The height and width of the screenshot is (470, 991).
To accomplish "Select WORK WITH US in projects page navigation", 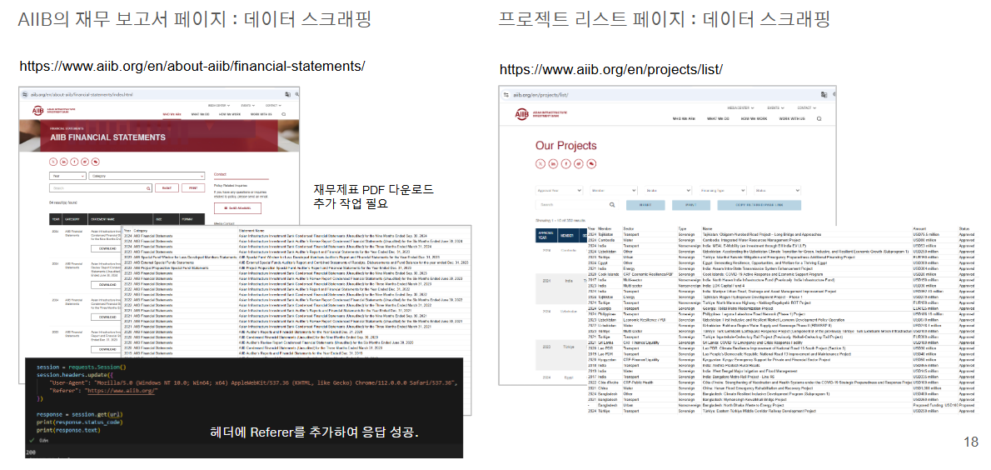I will (x=792, y=119).
